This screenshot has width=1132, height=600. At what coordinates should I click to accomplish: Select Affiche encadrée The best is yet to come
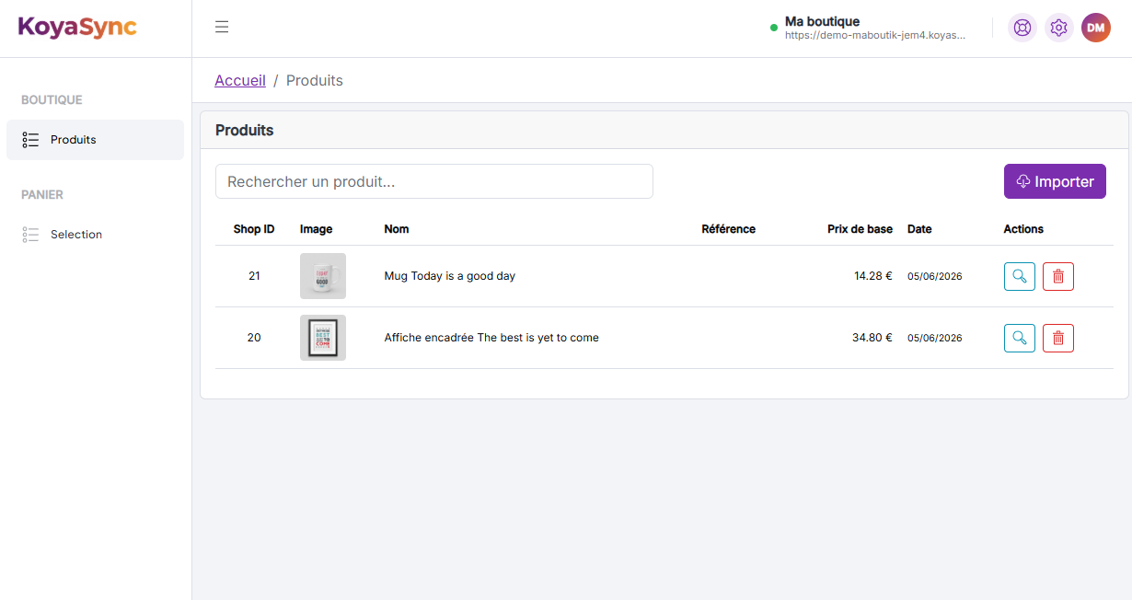tap(491, 338)
